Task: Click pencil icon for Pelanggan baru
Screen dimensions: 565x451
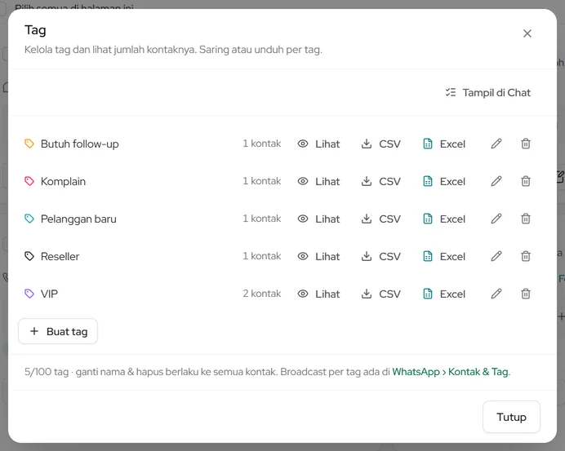Action: point(496,219)
